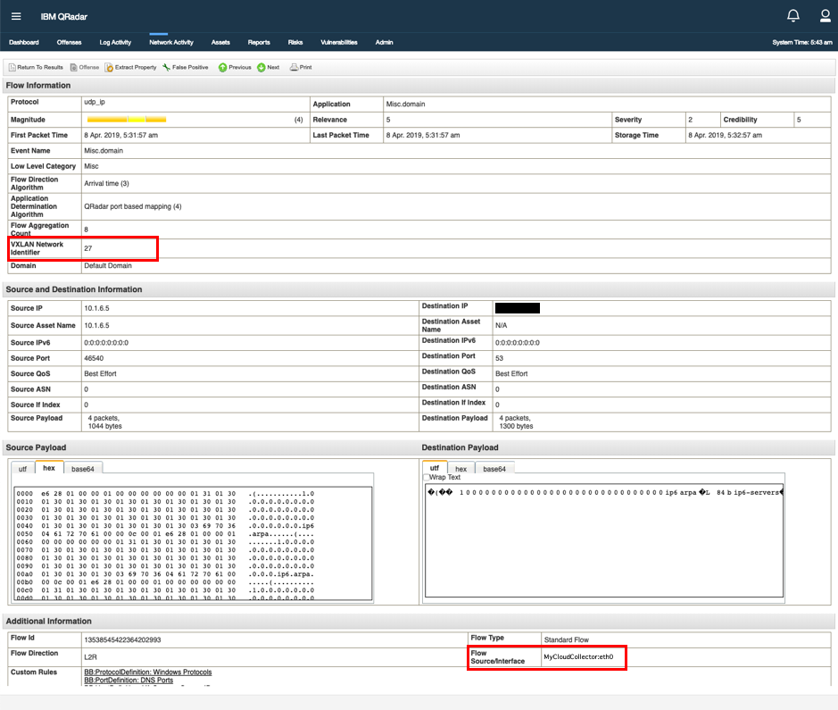Select Destination Port value 53

(x=499, y=358)
